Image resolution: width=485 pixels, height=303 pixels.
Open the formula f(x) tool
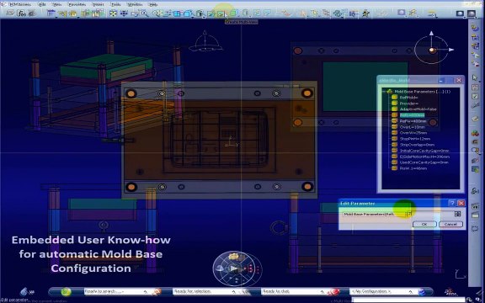coord(22,13)
